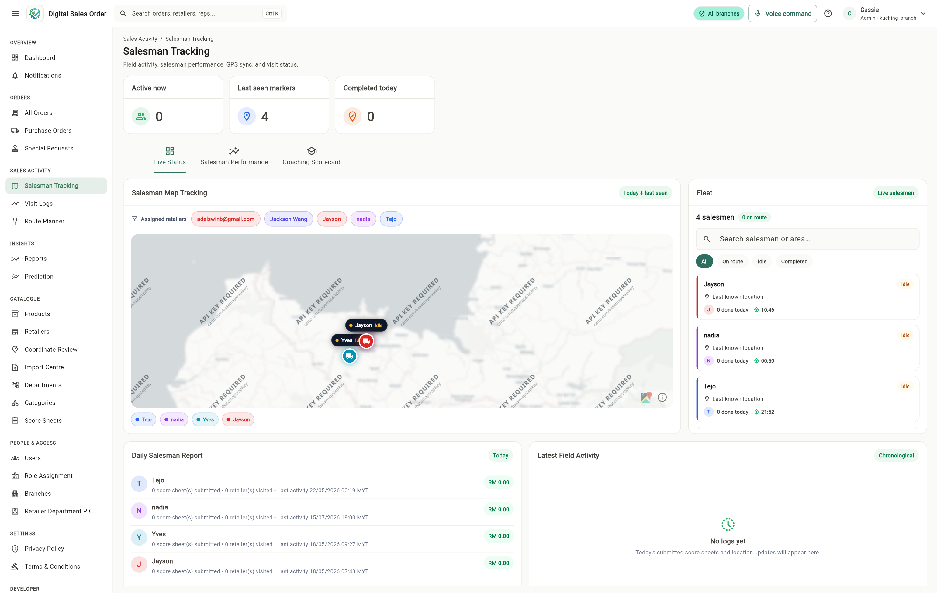Open Jayson's fleet card
This screenshot has height=593, width=937.
[x=808, y=297]
